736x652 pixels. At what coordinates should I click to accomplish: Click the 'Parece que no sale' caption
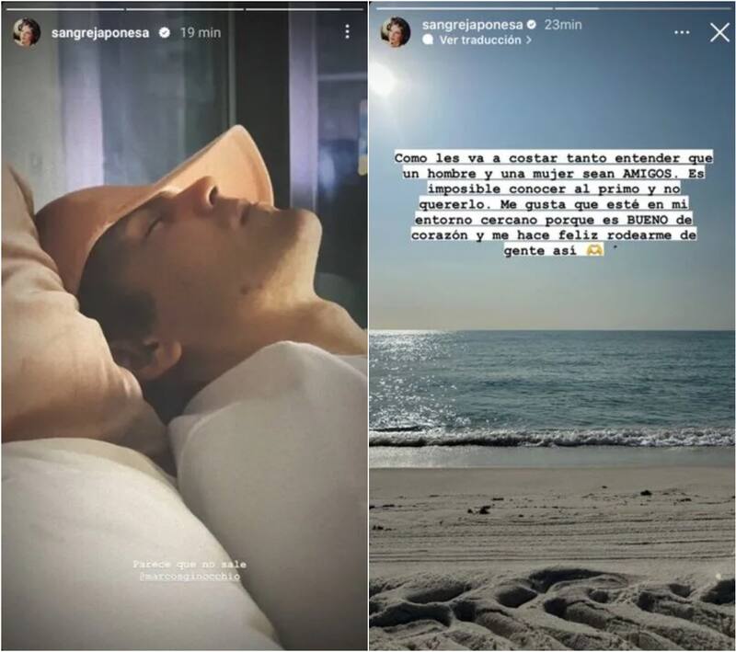coord(190,565)
